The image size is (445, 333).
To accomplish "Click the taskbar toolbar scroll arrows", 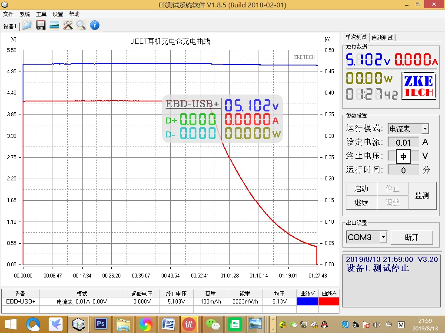I will pyautogui.click(x=273, y=324).
